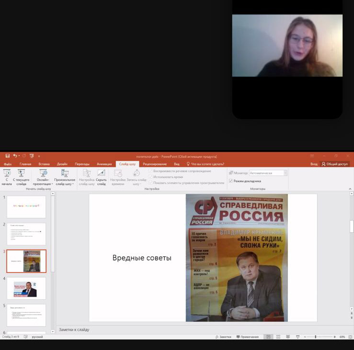Click the 'Что вы хотите сделать?' search box
The width and height of the screenshot is (354, 350).
tap(206, 164)
